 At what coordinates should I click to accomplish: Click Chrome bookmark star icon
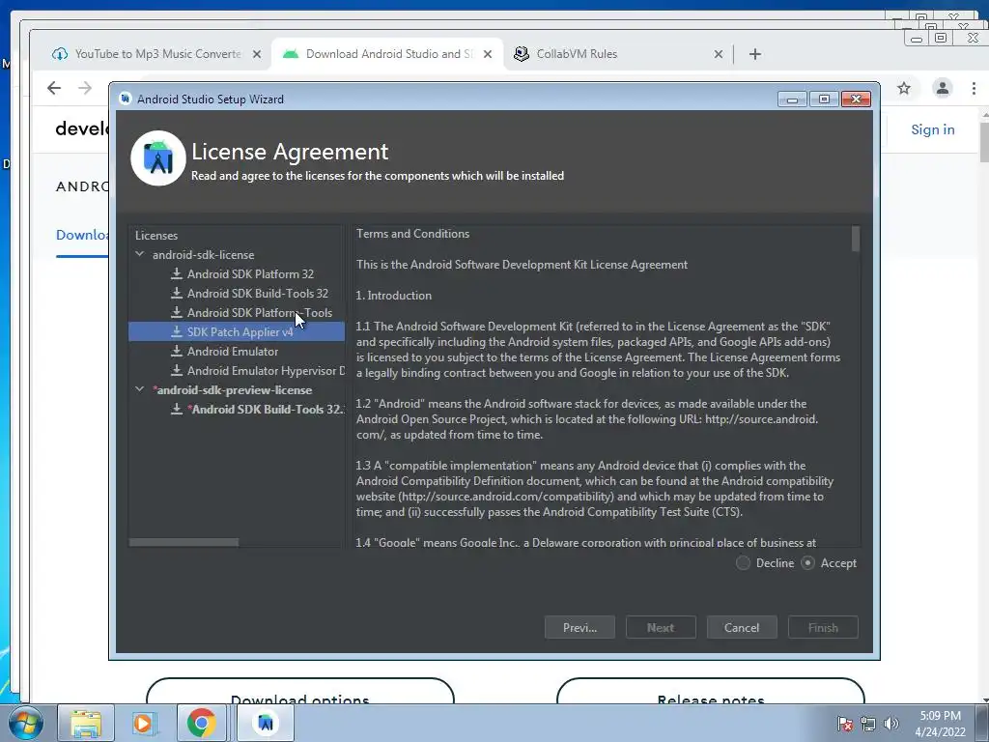tap(904, 88)
